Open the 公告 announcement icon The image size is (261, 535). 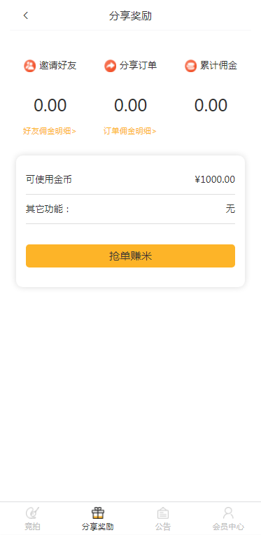163,513
